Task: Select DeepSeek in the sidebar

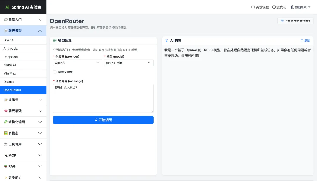Action: pyautogui.click(x=23, y=57)
